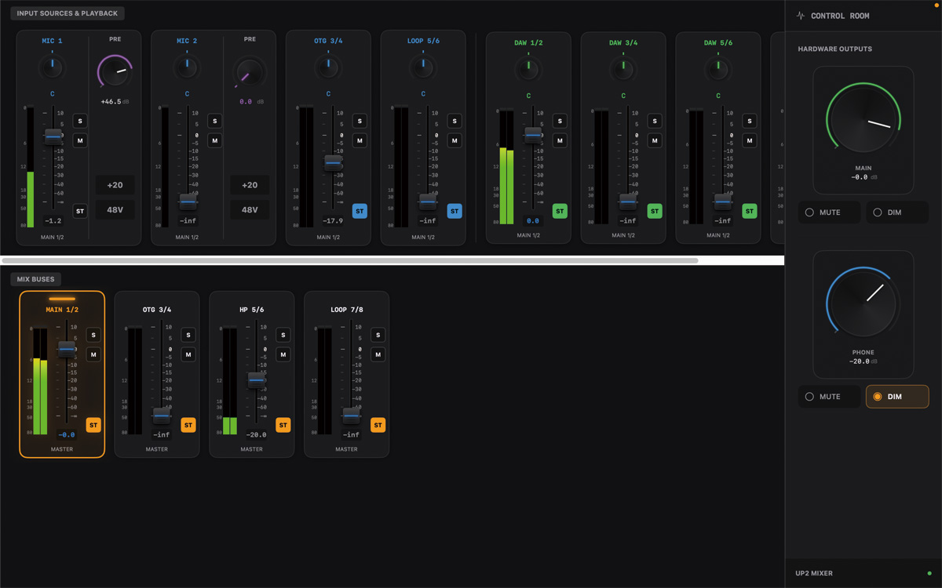The height and width of the screenshot is (588, 942).
Task: Click the Phone output volume knob
Action: 863,304
